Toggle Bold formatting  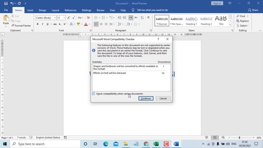[37, 24]
